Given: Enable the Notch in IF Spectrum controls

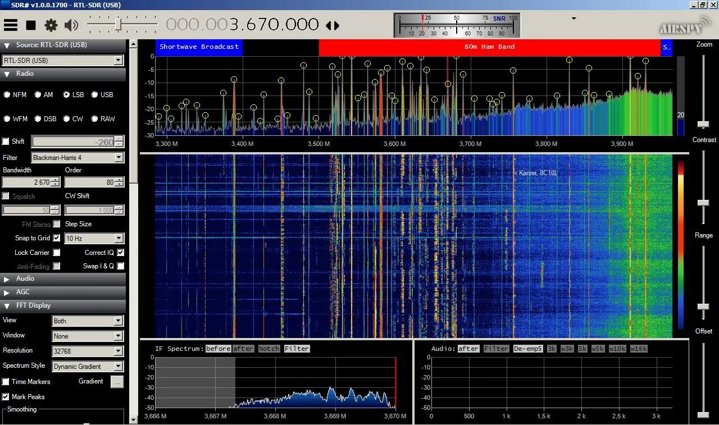Looking at the screenshot, I should pyautogui.click(x=269, y=348).
